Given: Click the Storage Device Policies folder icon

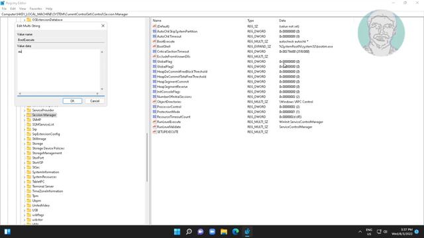Looking at the screenshot, I should [29, 148].
